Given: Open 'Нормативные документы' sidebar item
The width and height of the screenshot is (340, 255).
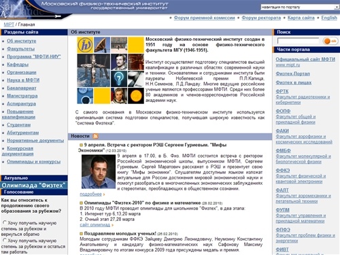Looking at the screenshot, I should pyautogui.click(x=35, y=141).
